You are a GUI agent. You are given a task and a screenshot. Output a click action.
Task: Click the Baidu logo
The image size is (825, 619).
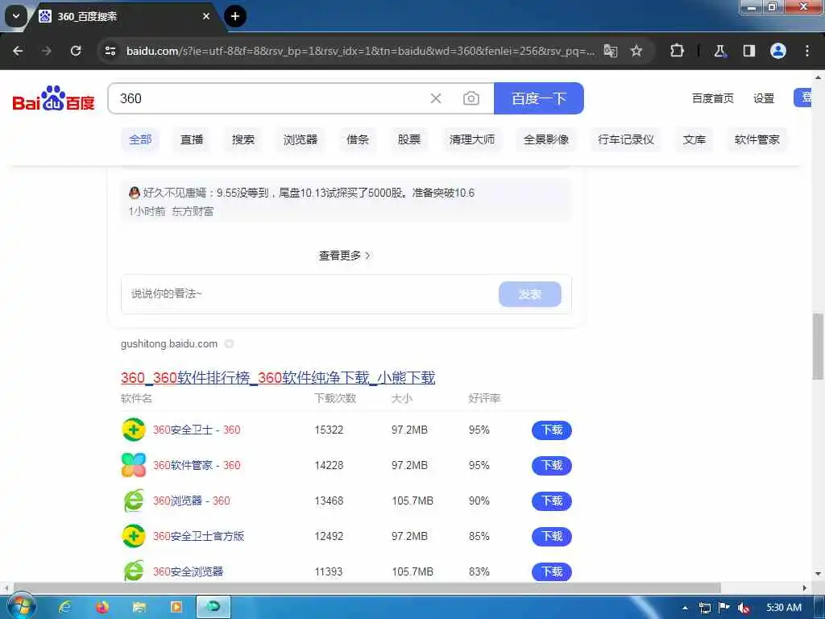[53, 98]
